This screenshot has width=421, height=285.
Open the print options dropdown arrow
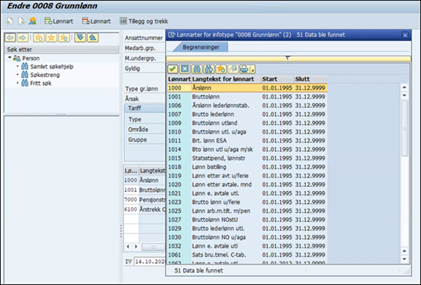[253, 70]
